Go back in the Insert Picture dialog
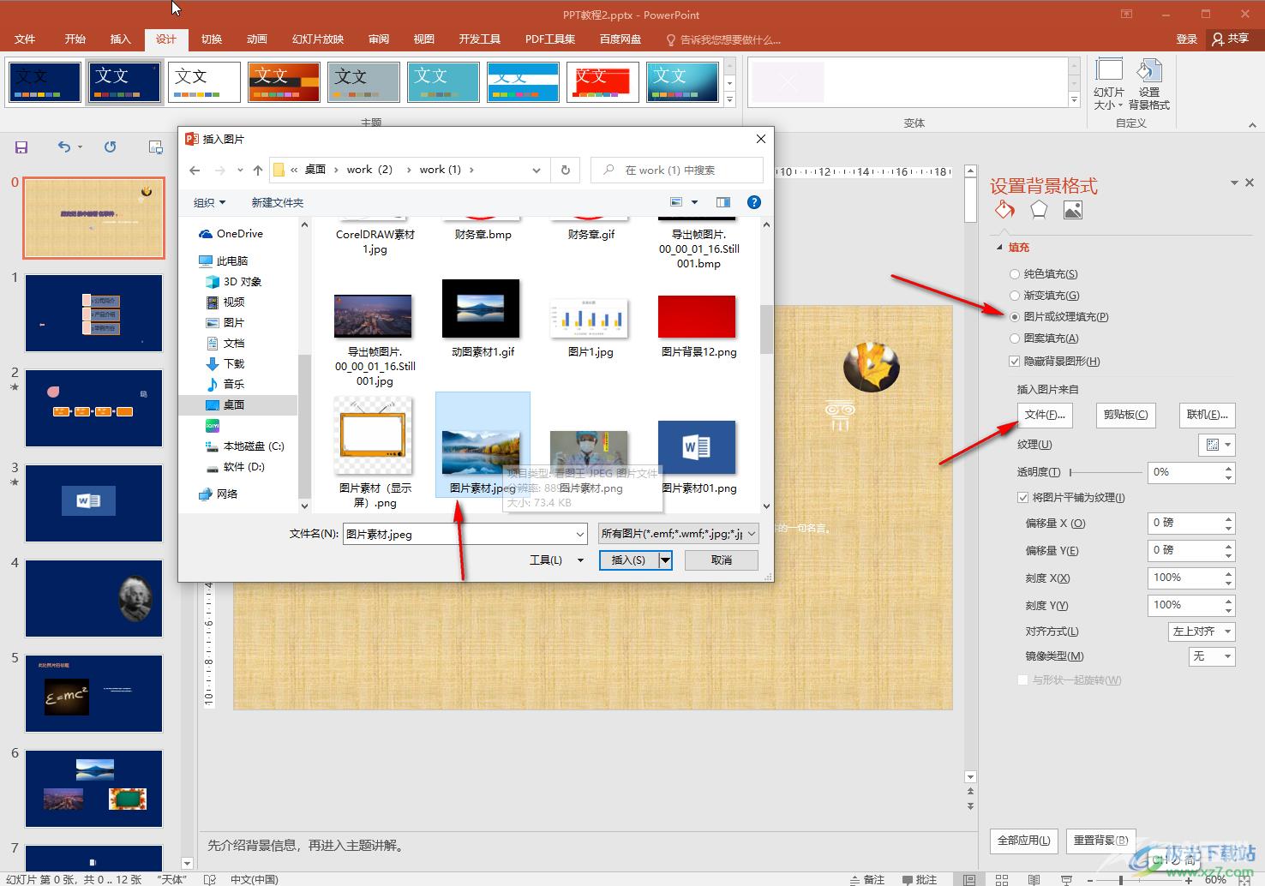 pos(195,170)
